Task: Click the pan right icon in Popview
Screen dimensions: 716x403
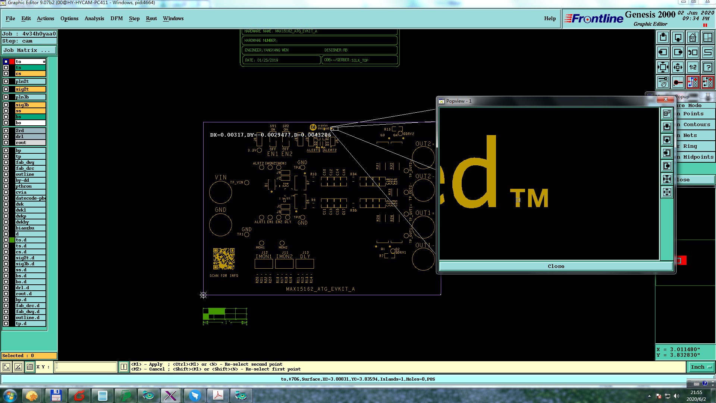Action: tap(667, 166)
